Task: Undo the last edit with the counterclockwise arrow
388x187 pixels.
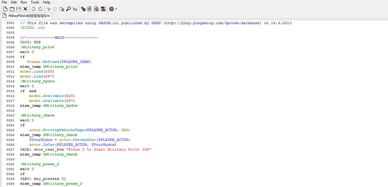Action: tap(33, 9)
